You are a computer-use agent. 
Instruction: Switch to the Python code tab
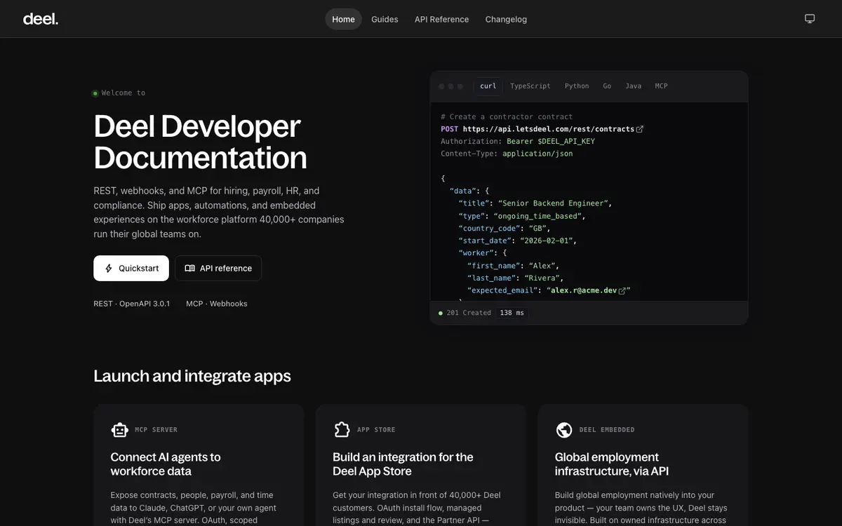tap(577, 86)
